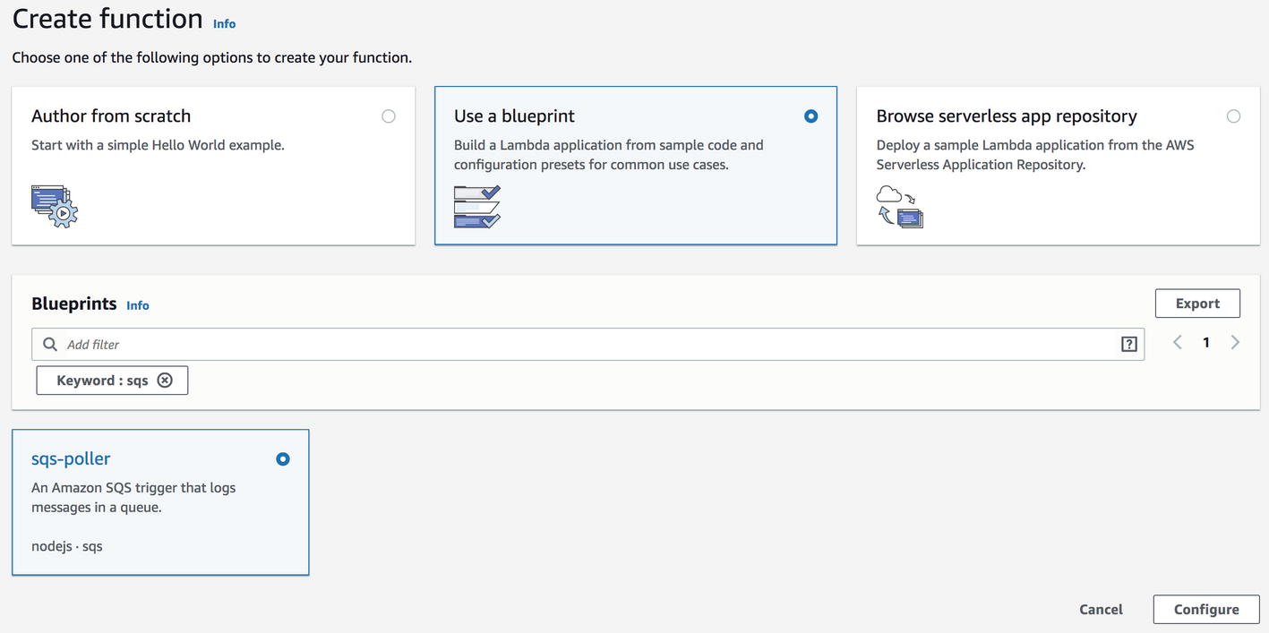Cancel the function creation
The image size is (1269, 633).
1100,609
